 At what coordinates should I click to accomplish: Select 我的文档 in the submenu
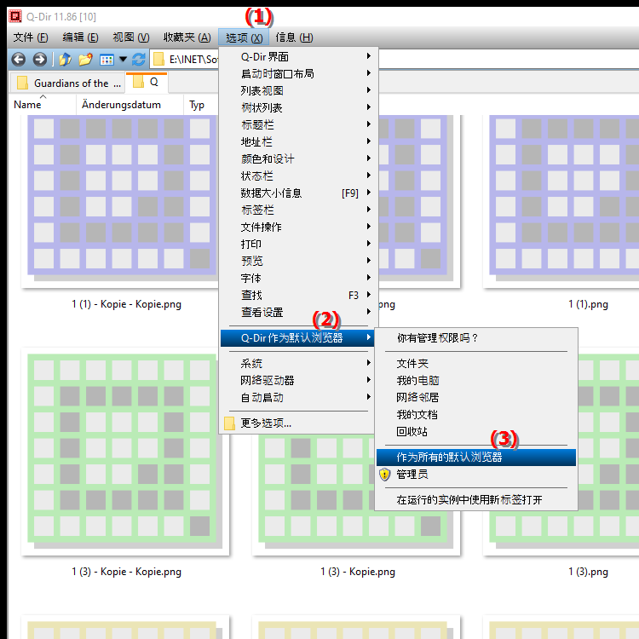point(476,414)
